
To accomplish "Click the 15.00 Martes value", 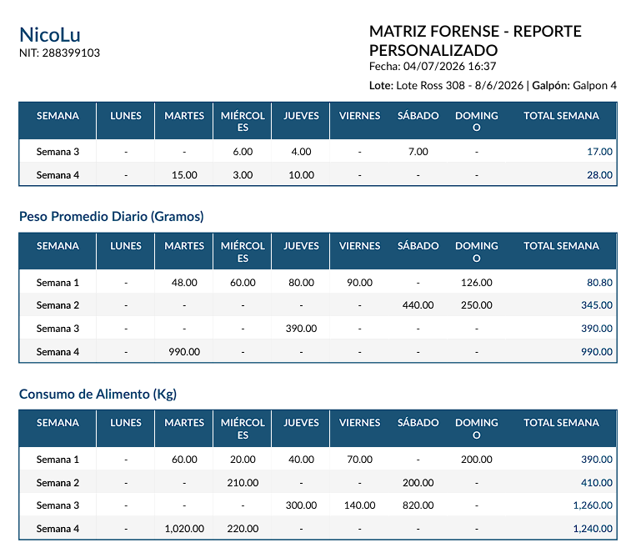I will pos(184,175).
